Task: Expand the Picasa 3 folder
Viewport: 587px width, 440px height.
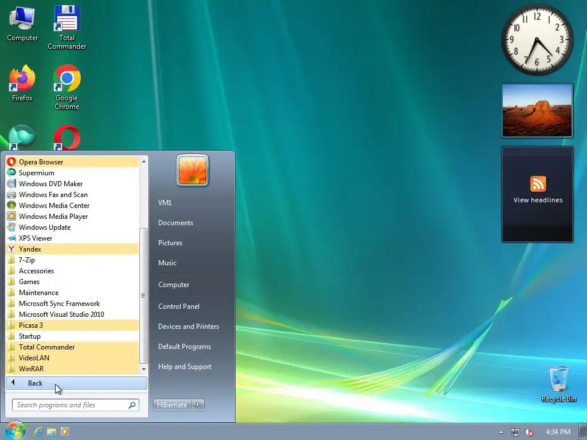Action: (72, 325)
